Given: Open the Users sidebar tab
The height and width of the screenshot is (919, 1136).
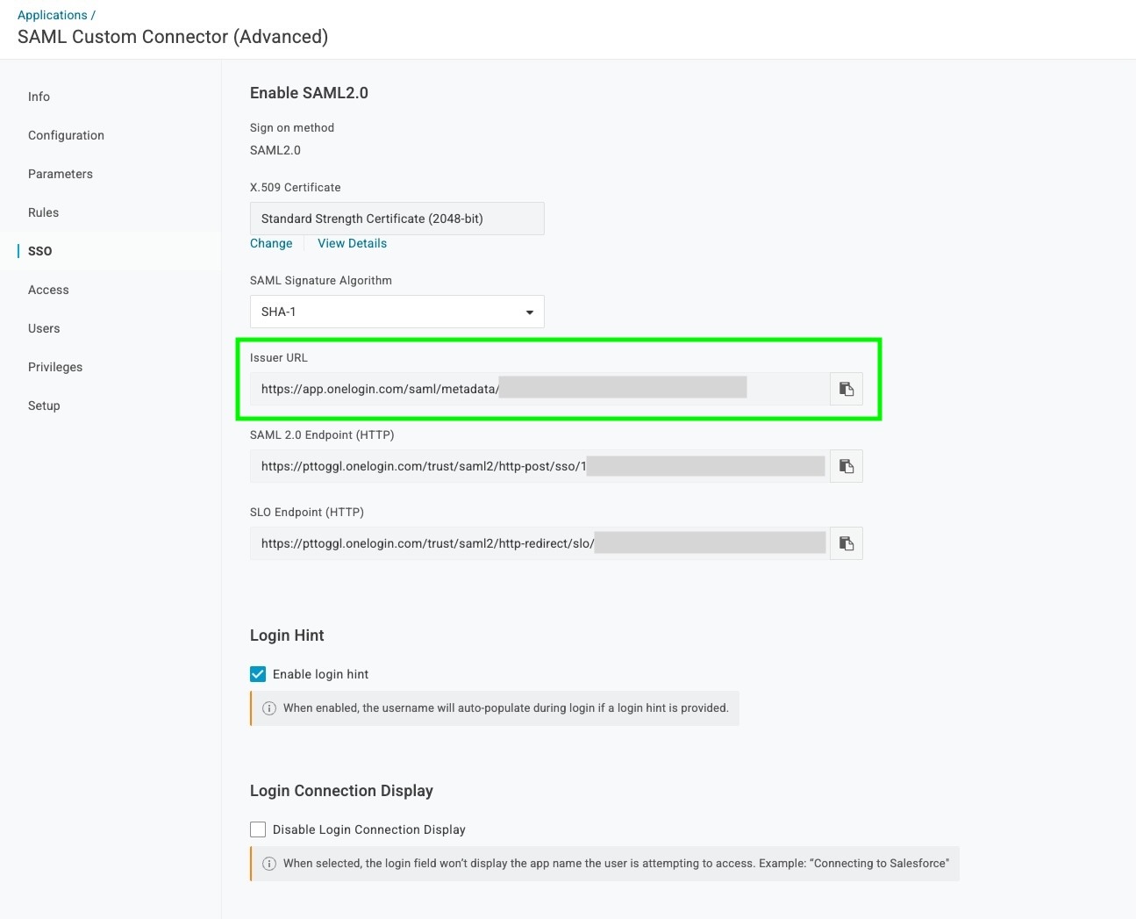Looking at the screenshot, I should [x=44, y=328].
